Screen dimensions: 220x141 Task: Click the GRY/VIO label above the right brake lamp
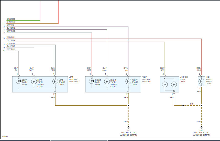click(x=126, y=69)
